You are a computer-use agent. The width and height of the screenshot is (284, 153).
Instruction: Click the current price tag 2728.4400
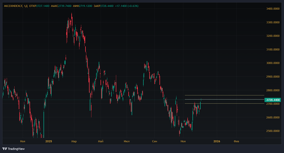point(273,100)
